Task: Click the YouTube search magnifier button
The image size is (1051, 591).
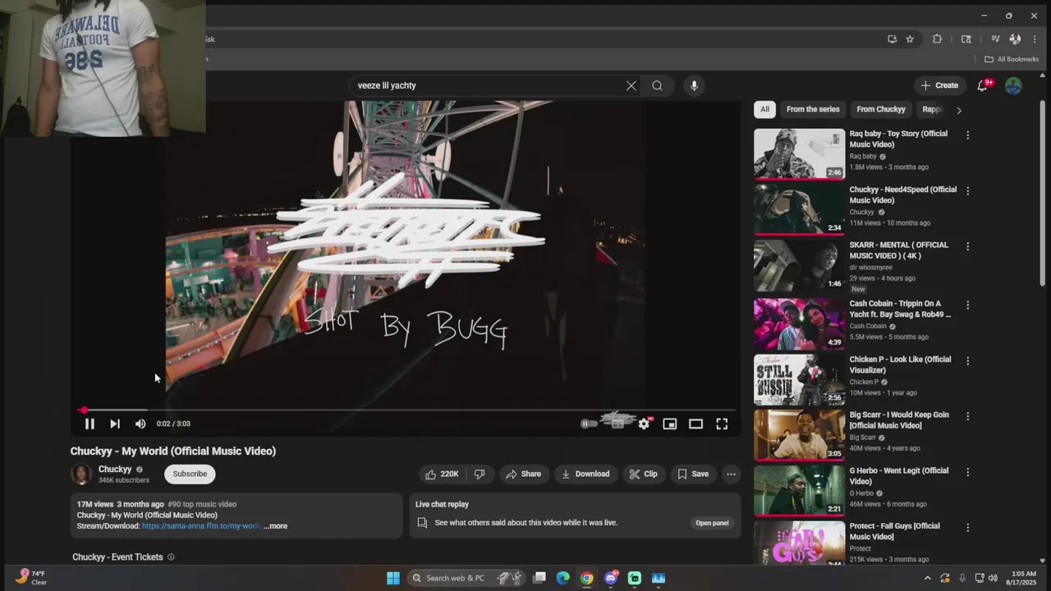Action: (657, 85)
